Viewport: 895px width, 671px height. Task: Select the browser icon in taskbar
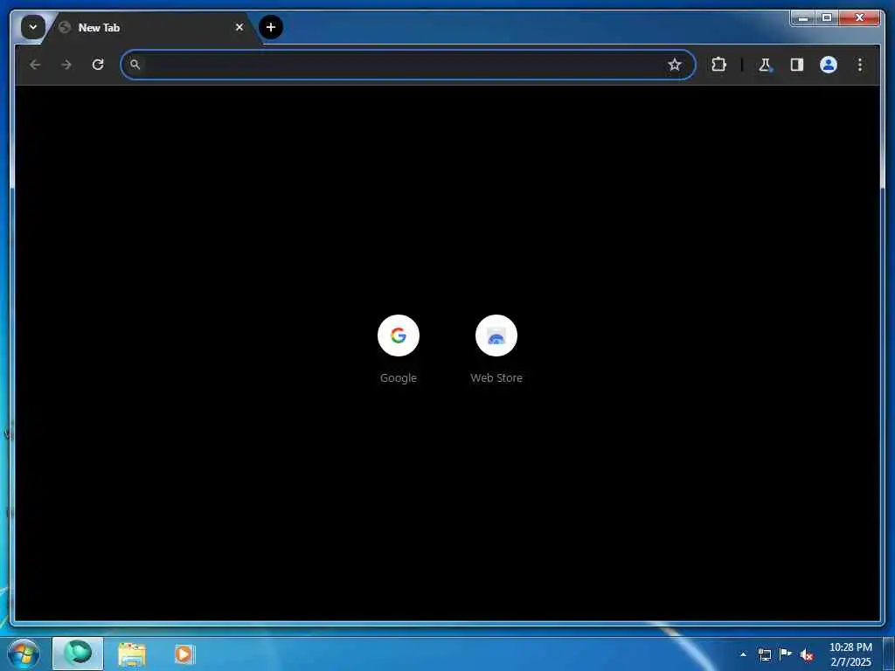(78, 654)
